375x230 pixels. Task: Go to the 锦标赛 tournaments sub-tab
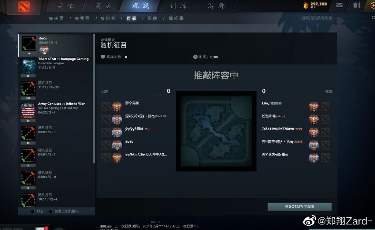point(176,18)
